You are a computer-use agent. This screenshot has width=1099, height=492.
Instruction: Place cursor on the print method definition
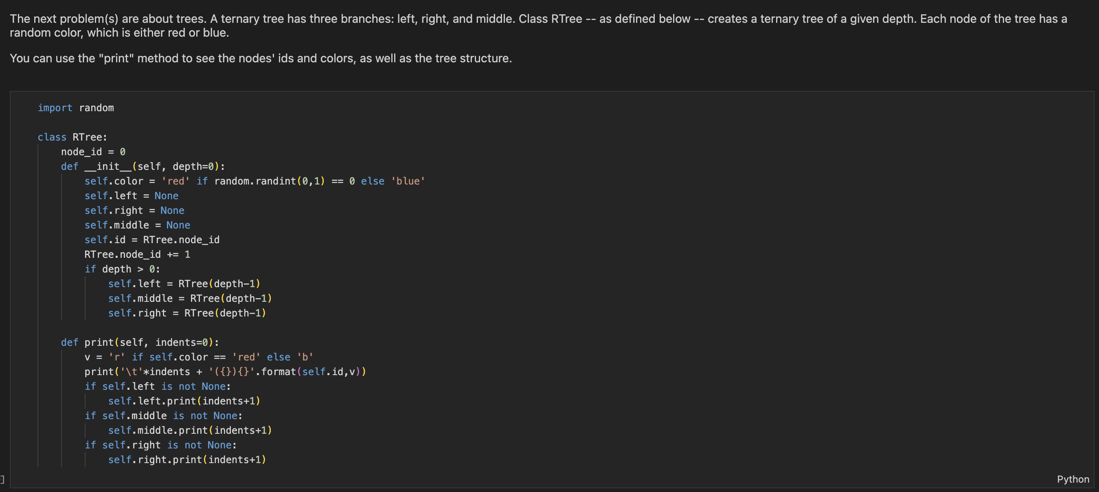[140, 342]
